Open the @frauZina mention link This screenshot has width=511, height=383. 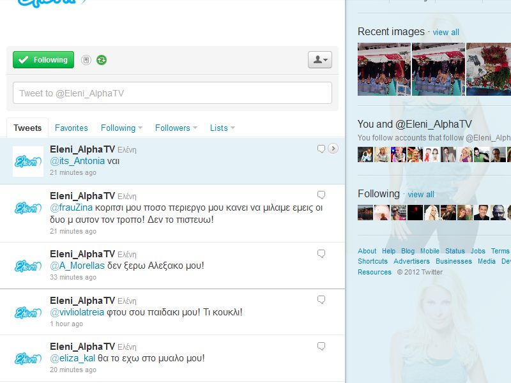tap(71, 207)
